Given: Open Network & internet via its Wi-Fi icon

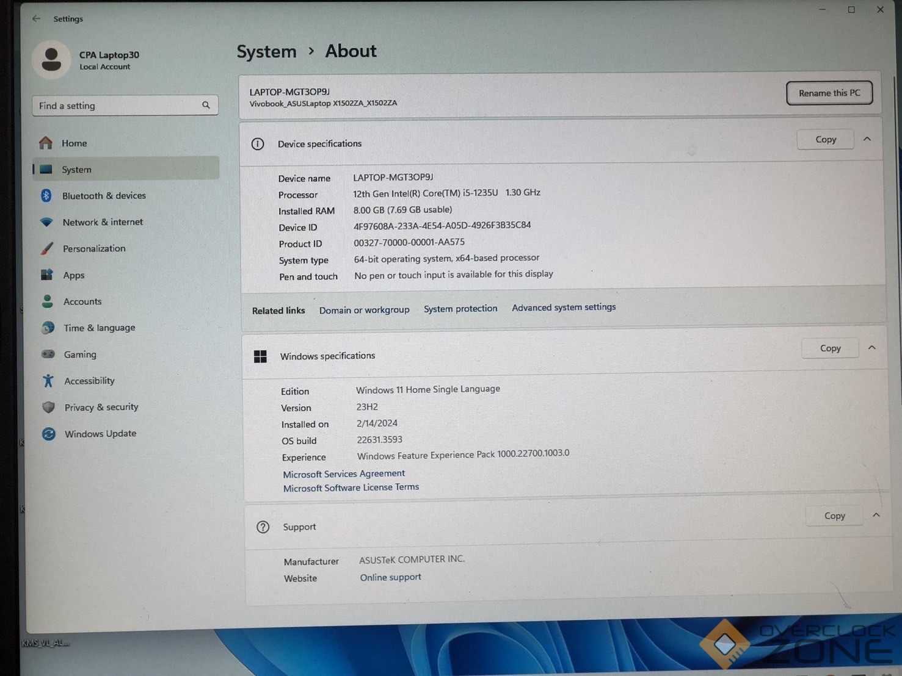Looking at the screenshot, I should click(46, 222).
